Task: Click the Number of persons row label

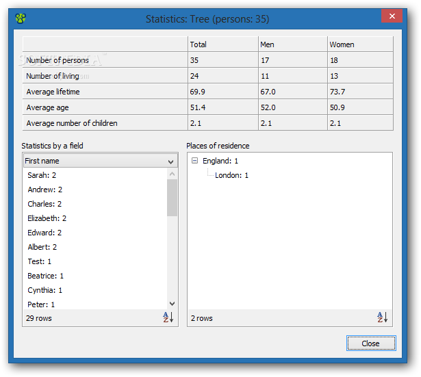Action: pos(58,60)
